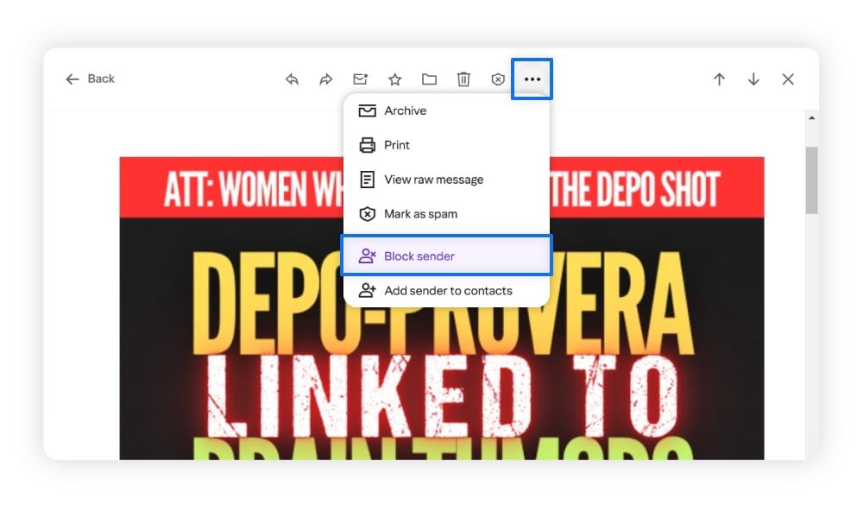This screenshot has height=505, width=863.
Task: Select Add sender to contacts
Action: coord(446,290)
